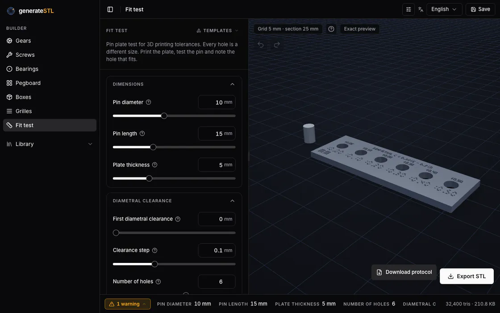The width and height of the screenshot is (500, 313).
Task: Open Screws builder in sidebar
Action: (50, 55)
